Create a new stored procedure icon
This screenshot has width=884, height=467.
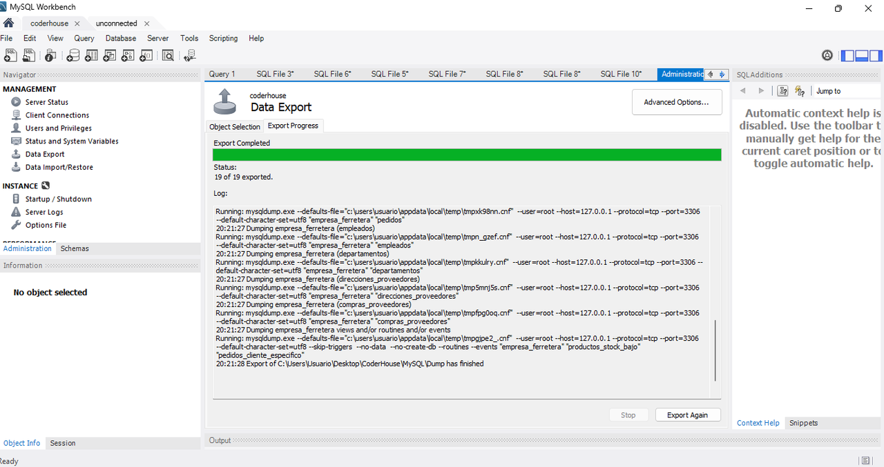[x=128, y=56]
